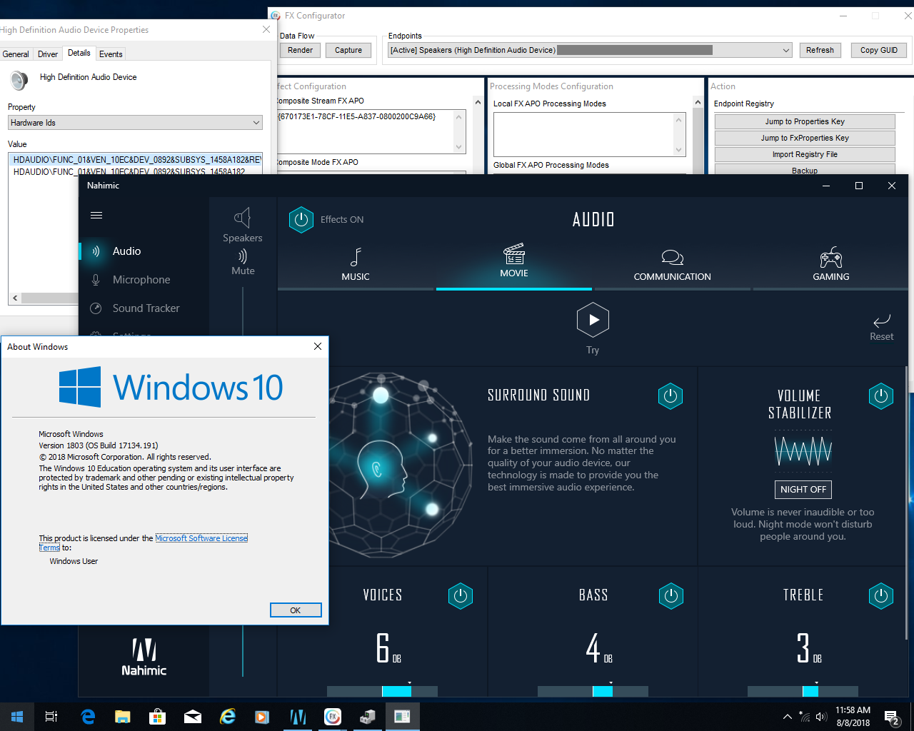Open the taskbar clock showing 11:58 AM
Viewport: 914px width, 731px height.
[x=853, y=717]
